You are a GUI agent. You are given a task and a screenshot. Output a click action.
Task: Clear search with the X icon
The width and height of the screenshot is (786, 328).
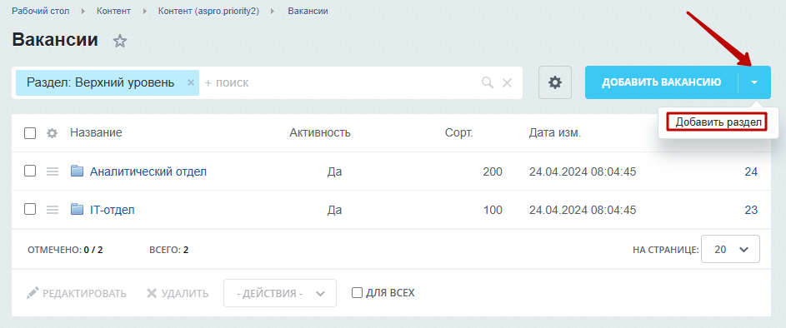[508, 83]
